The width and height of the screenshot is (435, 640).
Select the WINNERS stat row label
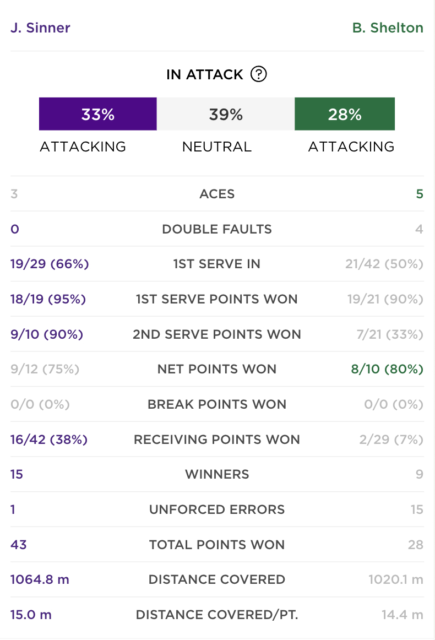pos(217,474)
